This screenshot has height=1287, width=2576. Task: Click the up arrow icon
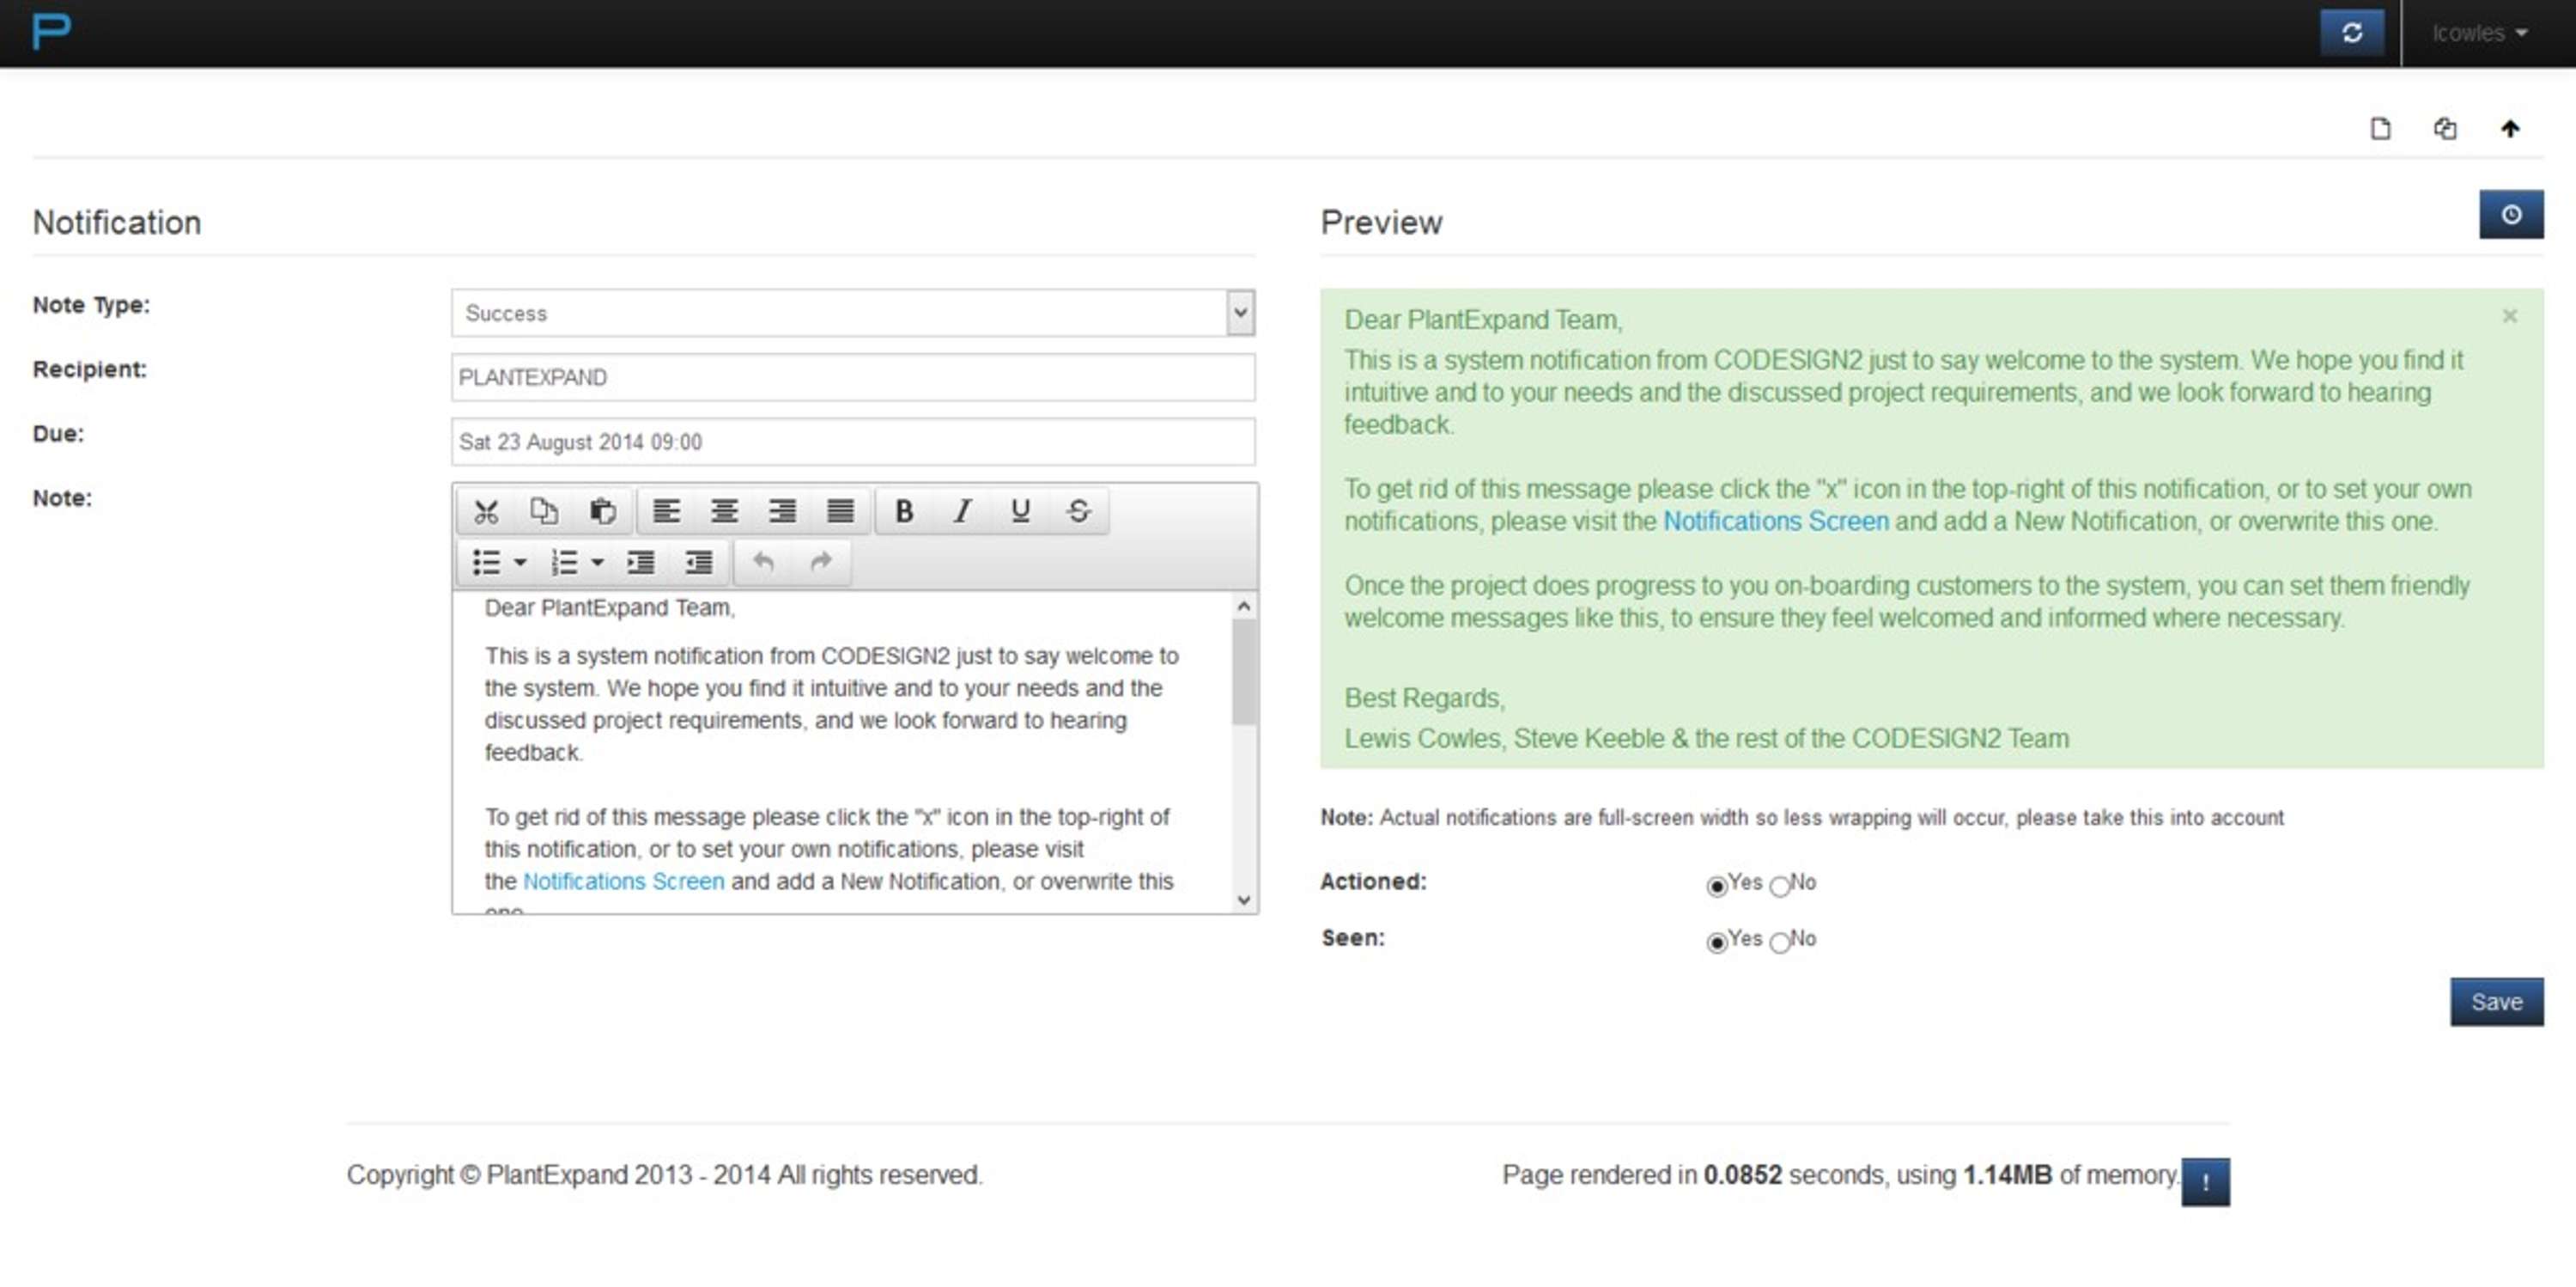tap(2510, 128)
